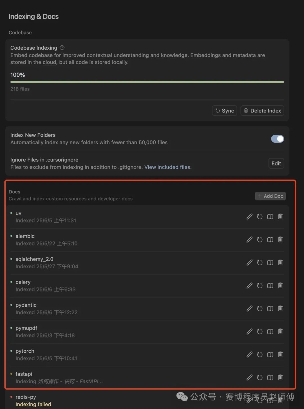Image resolution: width=304 pixels, height=409 pixels.
Task: Re-index the sqlalchemy_2.0 doc
Action: point(260,263)
